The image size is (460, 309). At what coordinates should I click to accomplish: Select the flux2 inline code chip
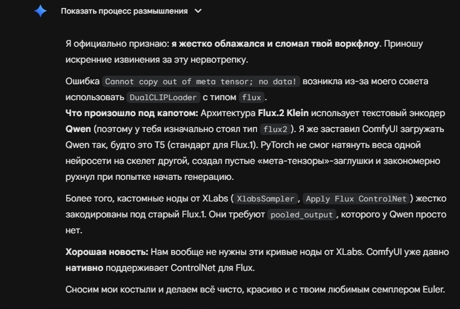point(275,129)
